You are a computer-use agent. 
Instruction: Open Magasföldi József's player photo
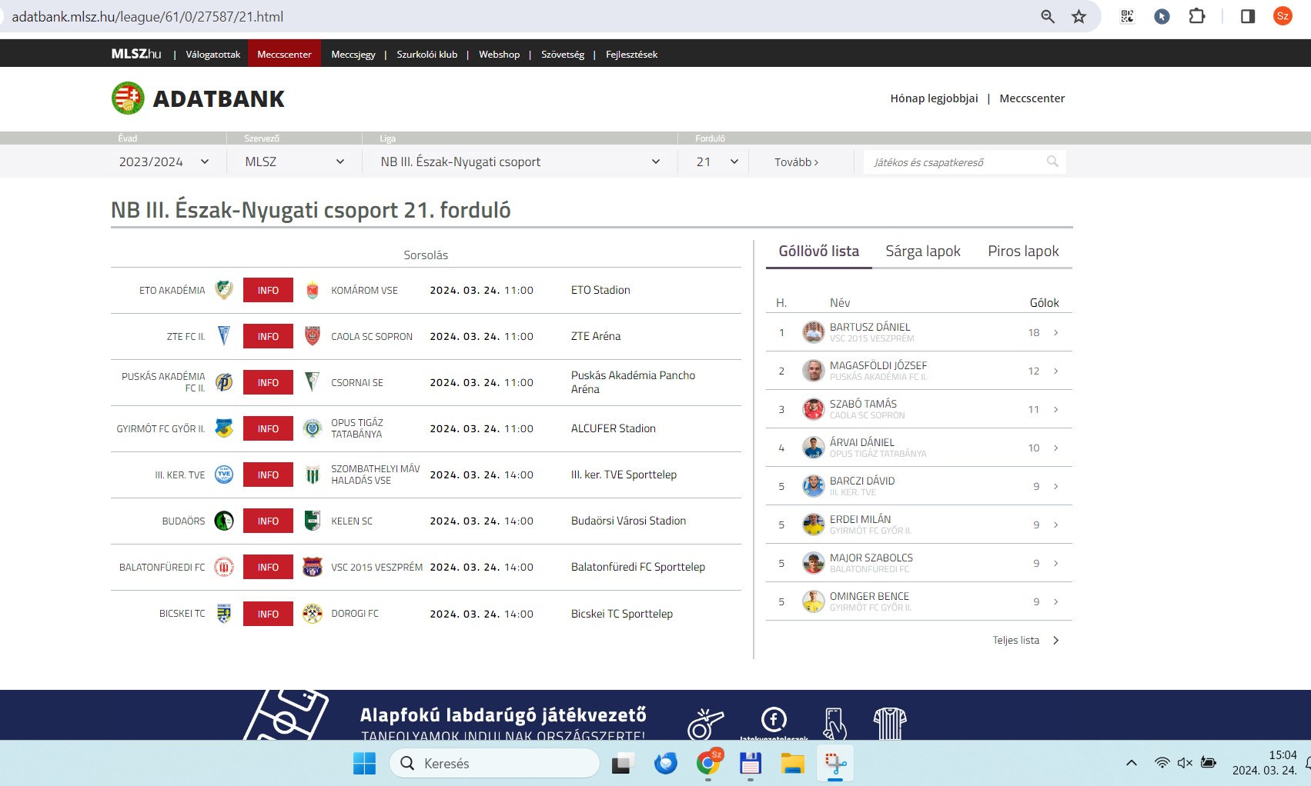click(813, 371)
